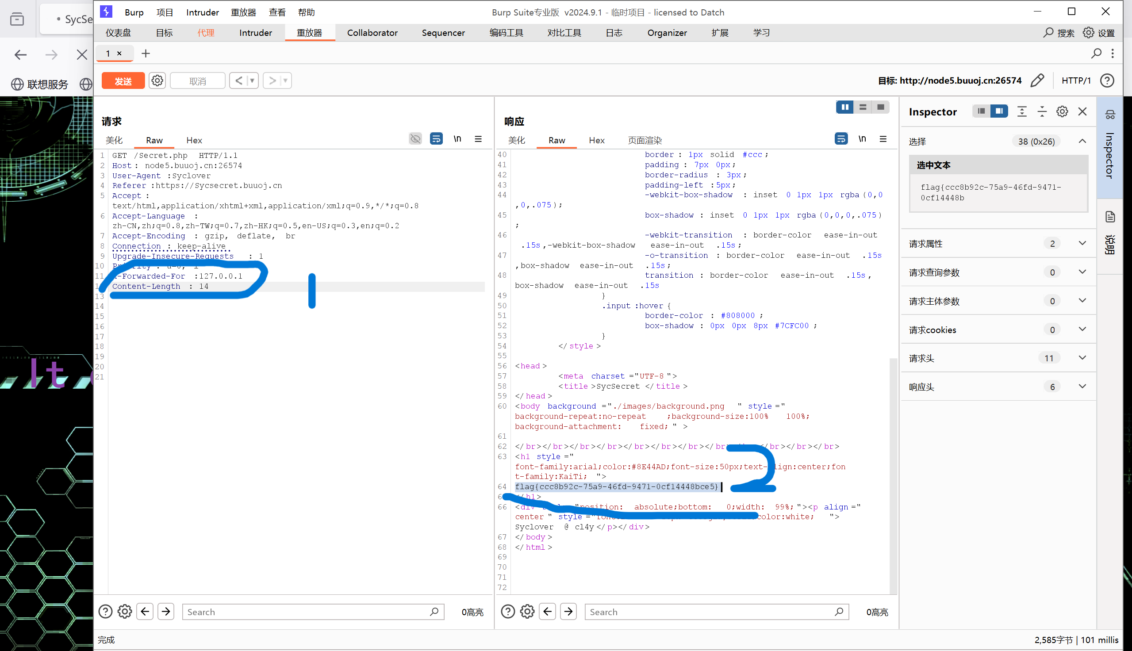Toggle \n display in response panel
1132x651 pixels.
(862, 139)
